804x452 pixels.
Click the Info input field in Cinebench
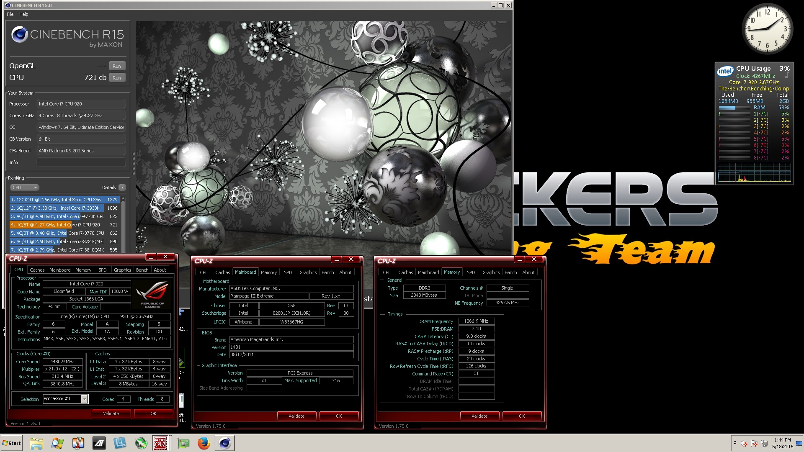81,162
